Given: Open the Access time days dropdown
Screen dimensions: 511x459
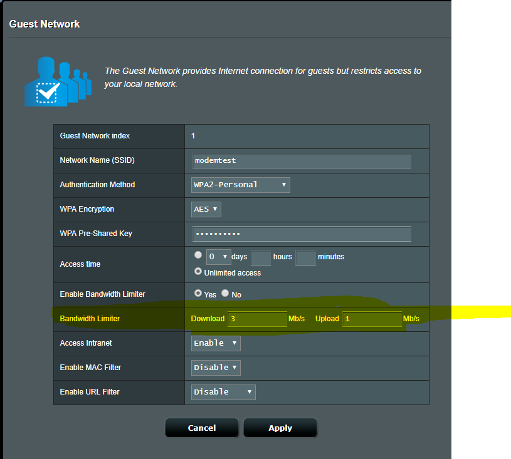Looking at the screenshot, I should pyautogui.click(x=218, y=257).
